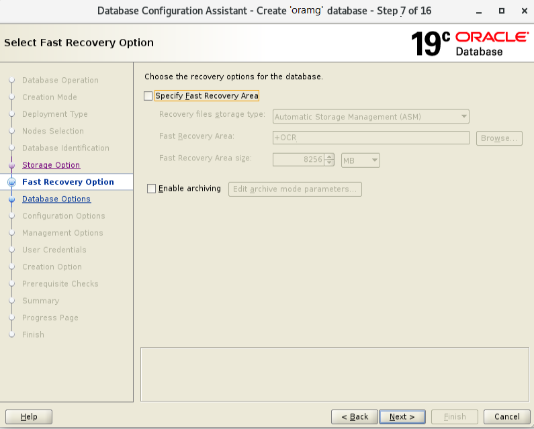
Task: Click the Database Identification step label
Action: click(66, 148)
